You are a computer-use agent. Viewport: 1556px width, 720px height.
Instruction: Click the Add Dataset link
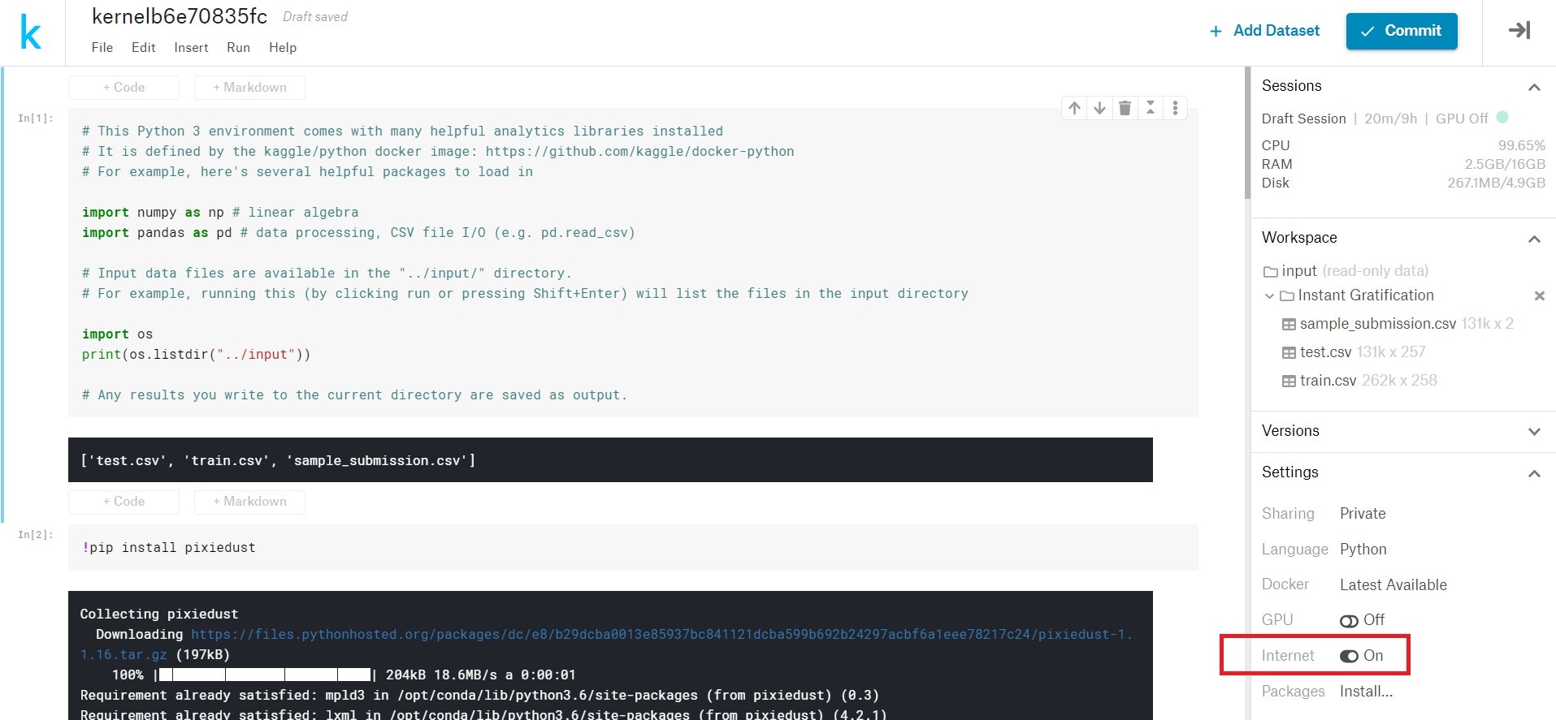point(1276,31)
